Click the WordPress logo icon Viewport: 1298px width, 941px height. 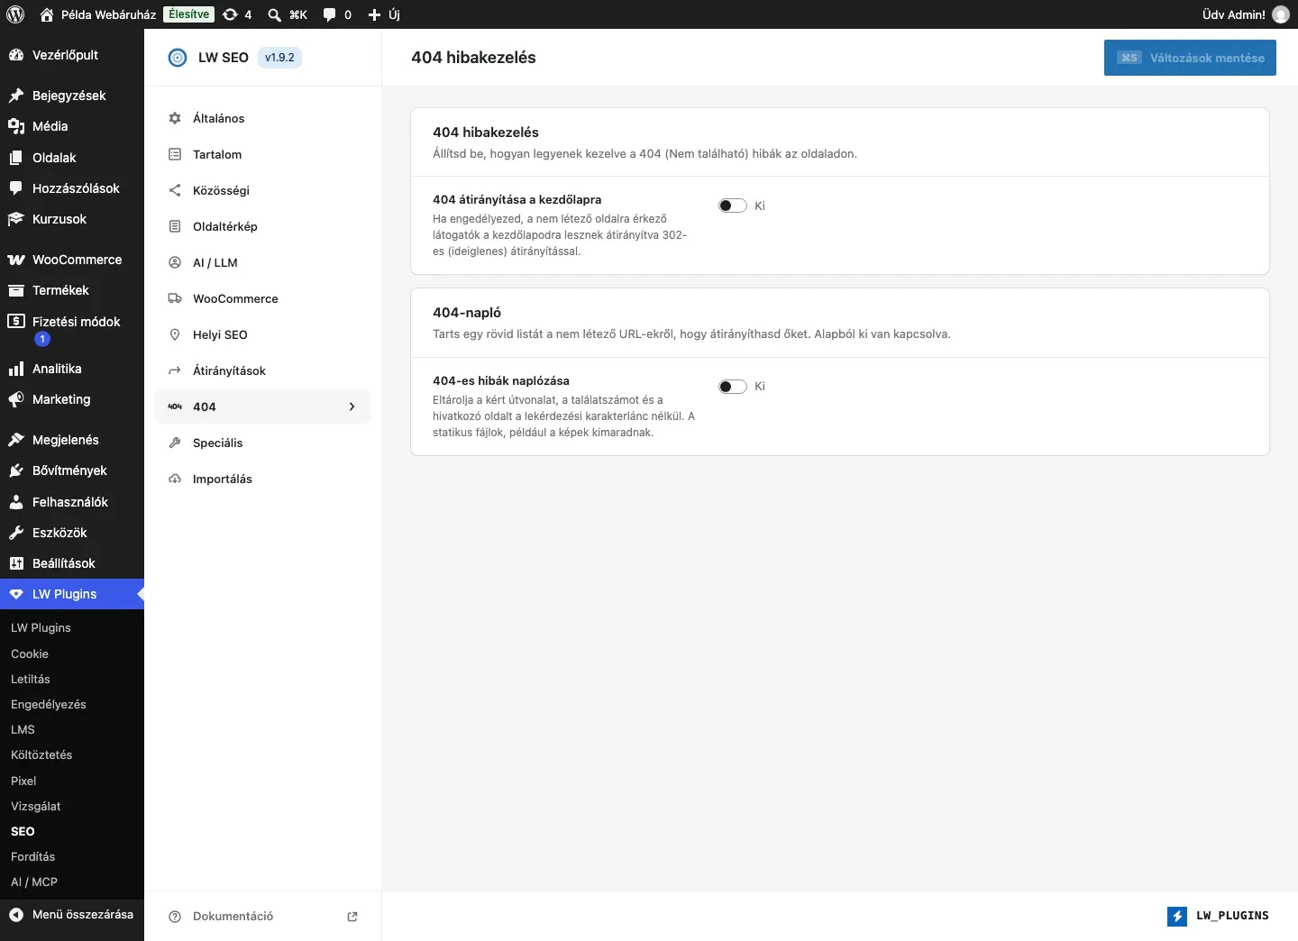[x=15, y=14]
